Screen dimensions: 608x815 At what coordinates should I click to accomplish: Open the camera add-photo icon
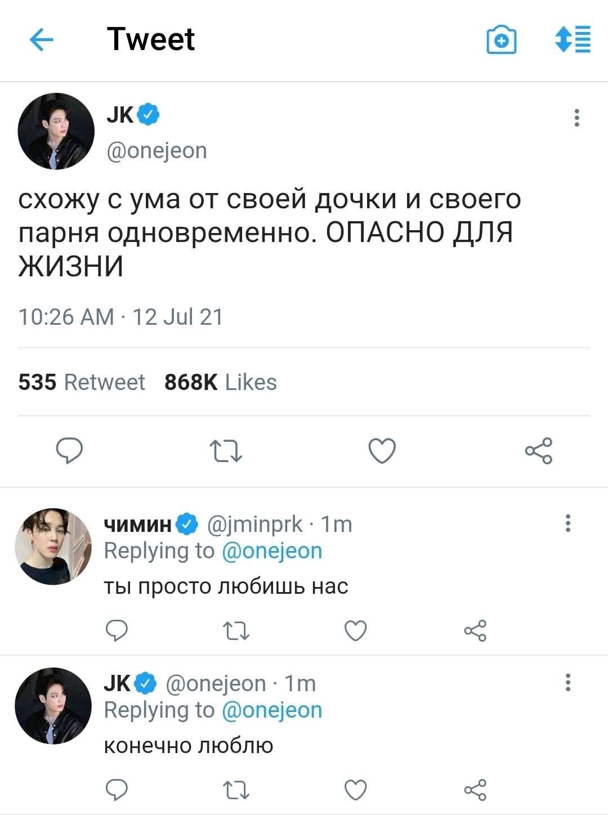point(501,40)
